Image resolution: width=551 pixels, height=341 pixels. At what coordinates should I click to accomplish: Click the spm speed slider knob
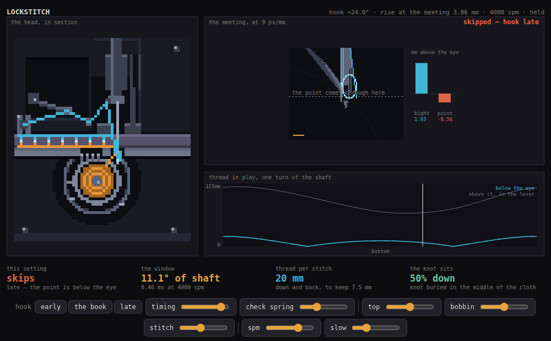298,328
